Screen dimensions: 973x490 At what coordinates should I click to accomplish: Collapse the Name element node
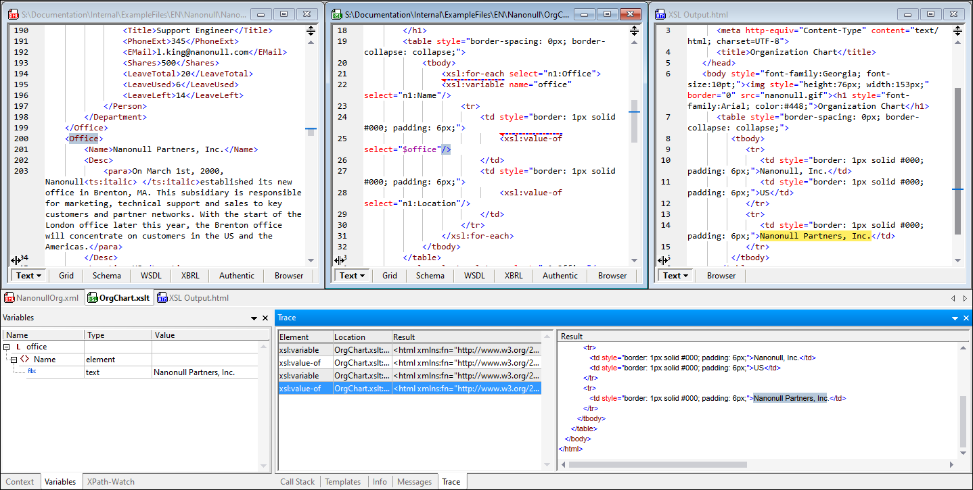coord(13,360)
